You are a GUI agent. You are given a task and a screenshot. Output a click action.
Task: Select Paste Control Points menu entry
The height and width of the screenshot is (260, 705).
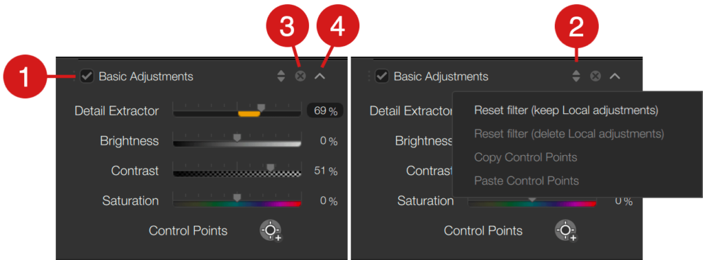[527, 180]
